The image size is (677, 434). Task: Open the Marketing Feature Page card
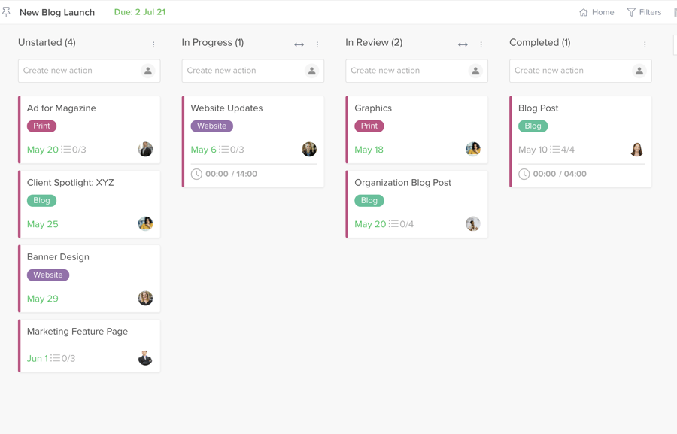77,332
